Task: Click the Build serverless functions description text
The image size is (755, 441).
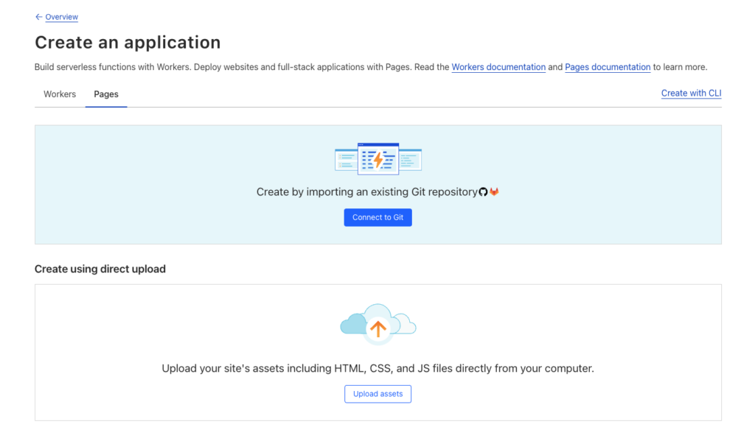Action: click(221, 67)
